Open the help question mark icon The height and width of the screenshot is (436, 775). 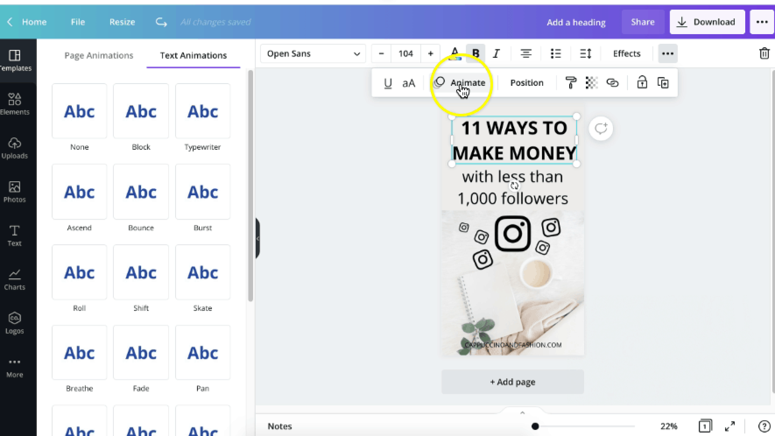(764, 426)
